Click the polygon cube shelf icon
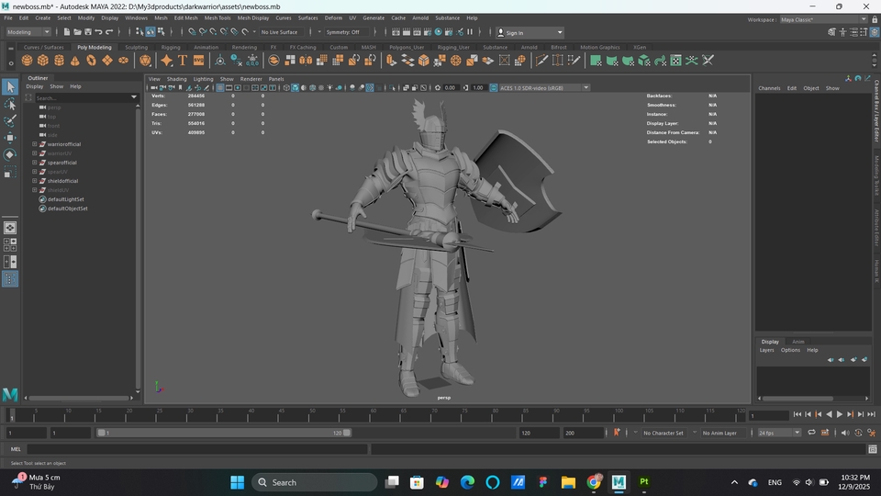This screenshot has width=881, height=496. pos(43,61)
